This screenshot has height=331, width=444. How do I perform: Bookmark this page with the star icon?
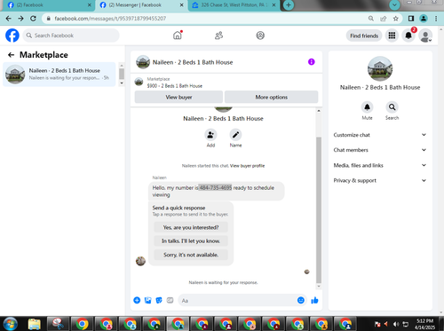(x=396, y=19)
